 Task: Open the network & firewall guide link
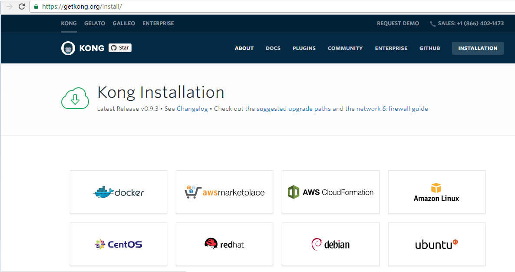[x=392, y=109]
